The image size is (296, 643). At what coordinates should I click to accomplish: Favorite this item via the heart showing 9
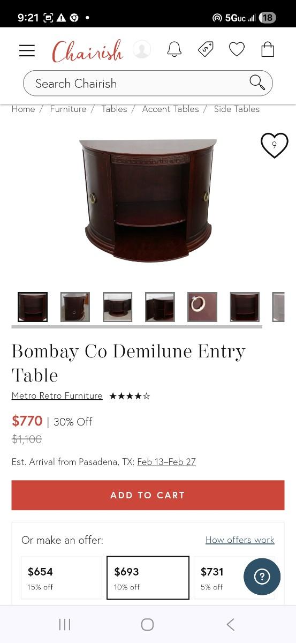tap(274, 145)
